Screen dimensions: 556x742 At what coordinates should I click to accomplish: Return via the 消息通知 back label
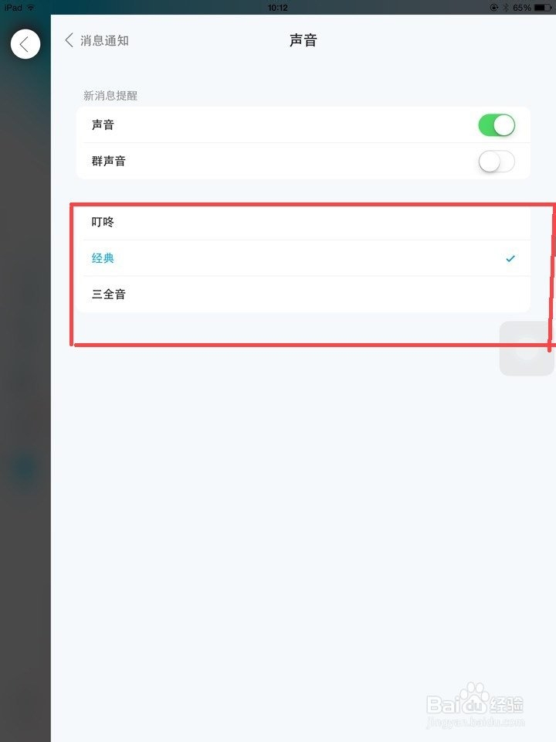tap(104, 41)
